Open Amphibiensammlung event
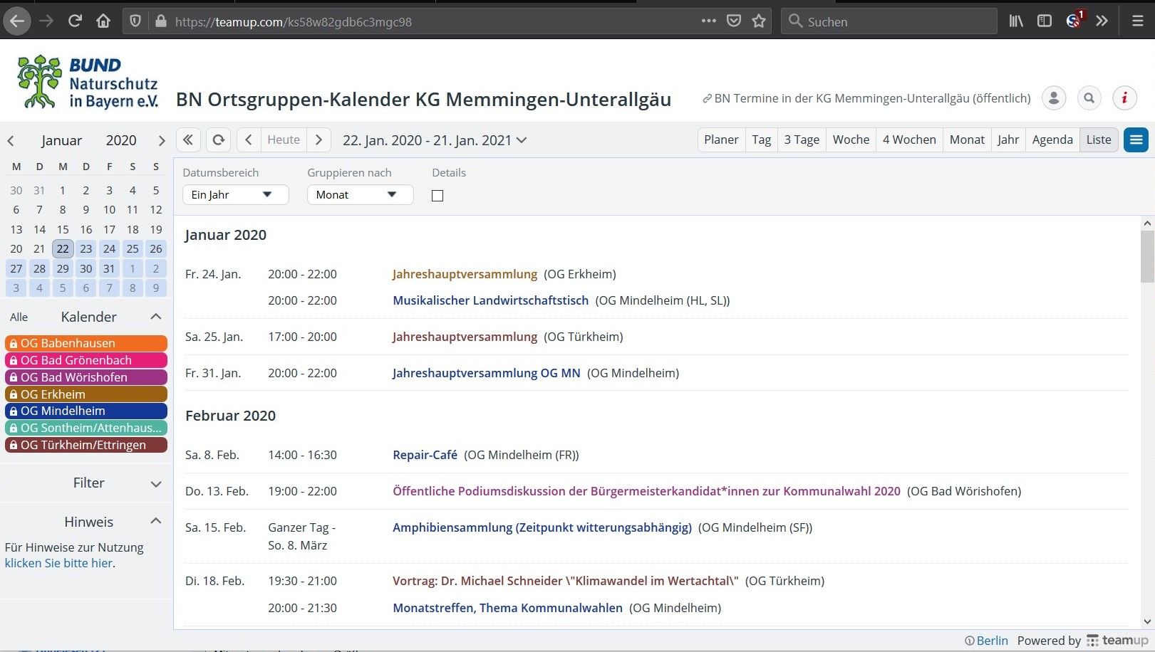1155x652 pixels. coord(542,527)
